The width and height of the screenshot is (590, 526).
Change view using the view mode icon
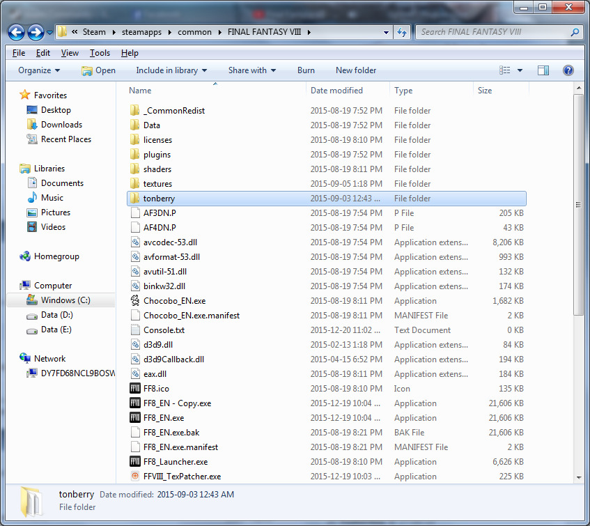click(504, 70)
